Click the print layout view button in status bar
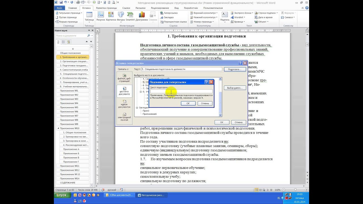The height and width of the screenshot is (204, 363). coord(257,190)
